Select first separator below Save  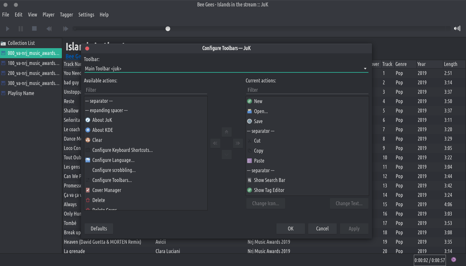pos(307,131)
